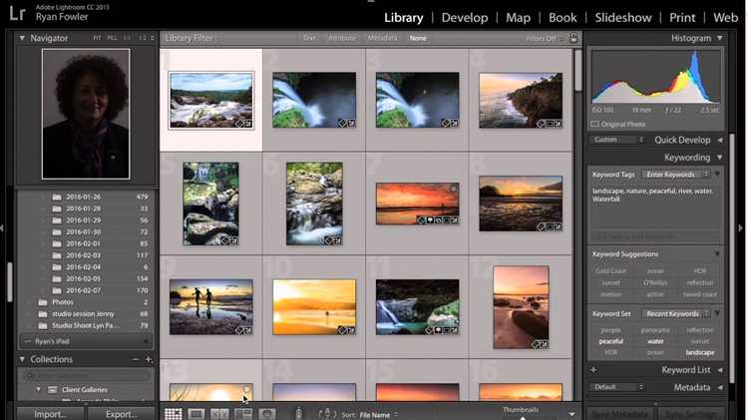Collapse the Histogram panel
748x420 pixels.
pos(719,38)
